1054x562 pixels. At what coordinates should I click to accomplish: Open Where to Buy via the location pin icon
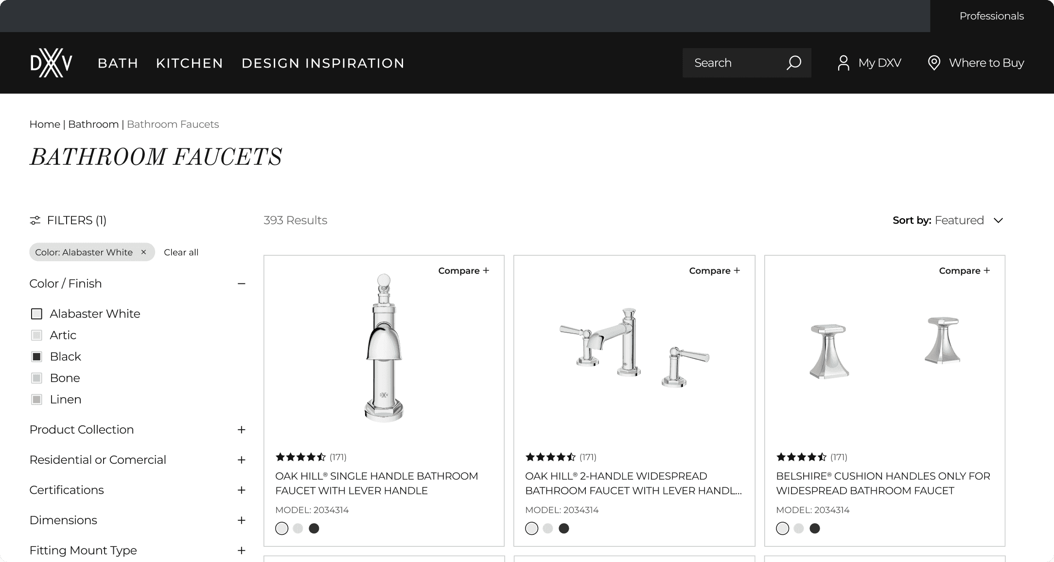click(x=933, y=63)
